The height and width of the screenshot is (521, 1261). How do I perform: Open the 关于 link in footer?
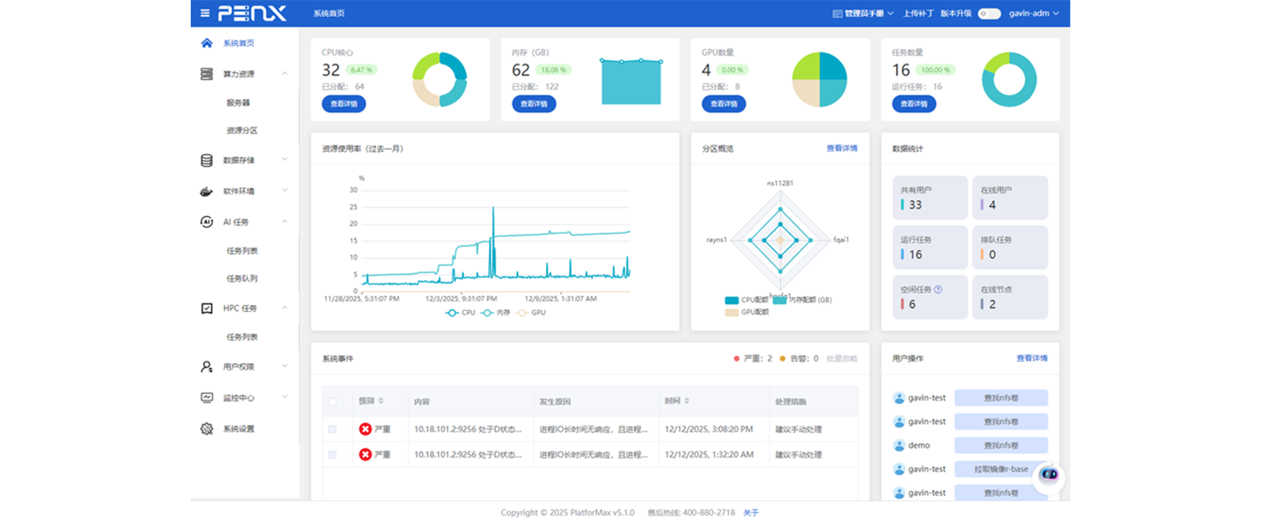tap(750, 512)
